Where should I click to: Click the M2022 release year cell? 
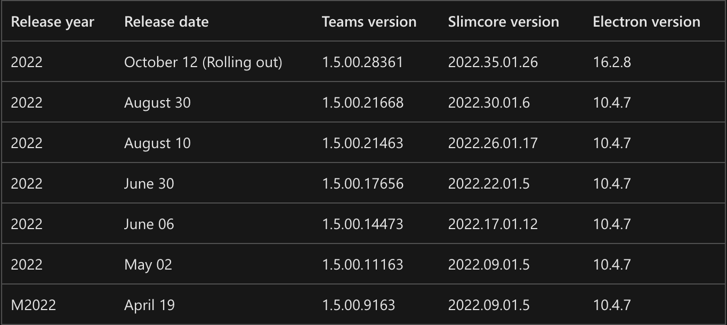[33, 305]
